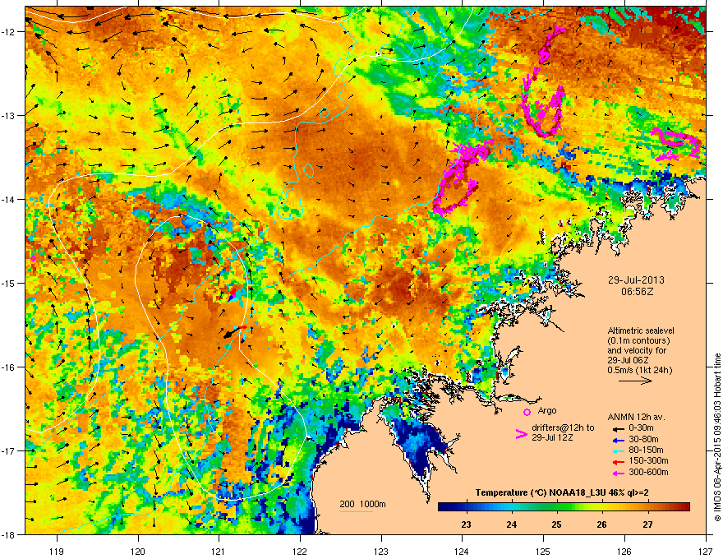Click the '0-30m' depth label
This screenshot has height=559, width=723.
coord(642,428)
